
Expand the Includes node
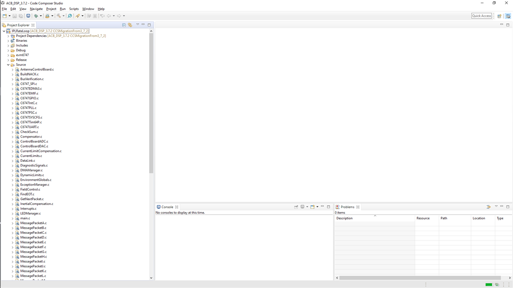tap(8, 46)
